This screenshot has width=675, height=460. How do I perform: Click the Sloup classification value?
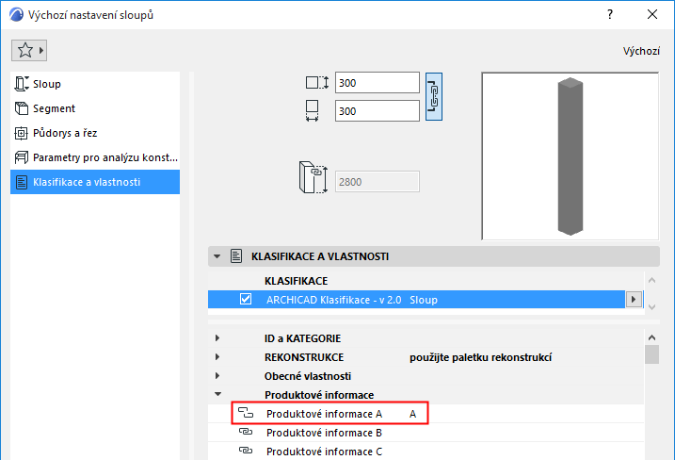pyautogui.click(x=423, y=300)
